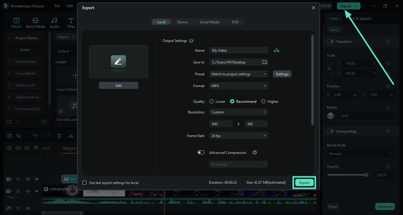
Task: Add keyframe for Opacity
Action: tap(388, 167)
